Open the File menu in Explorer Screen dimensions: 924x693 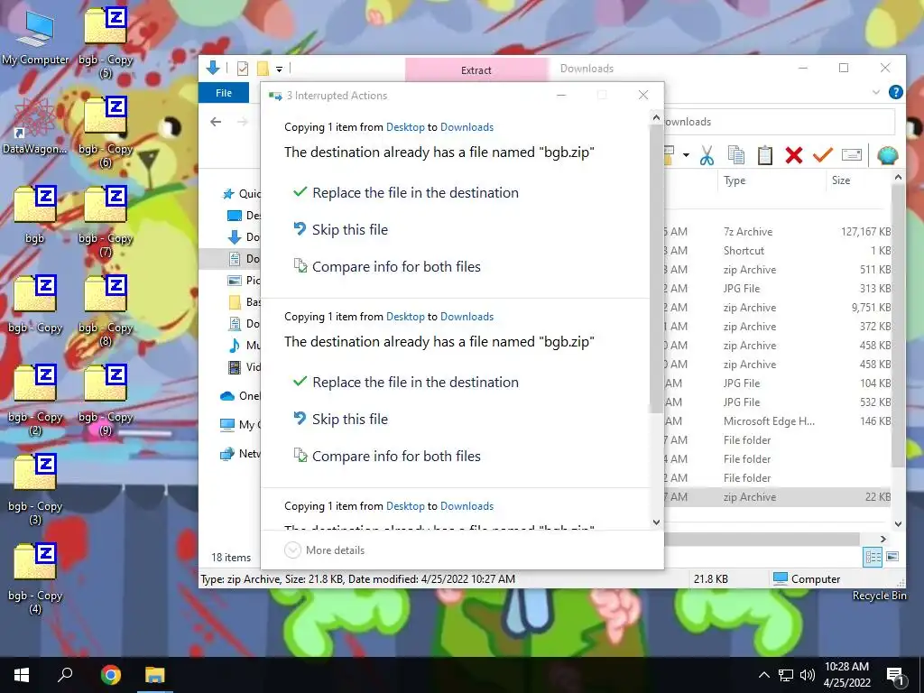click(x=224, y=93)
